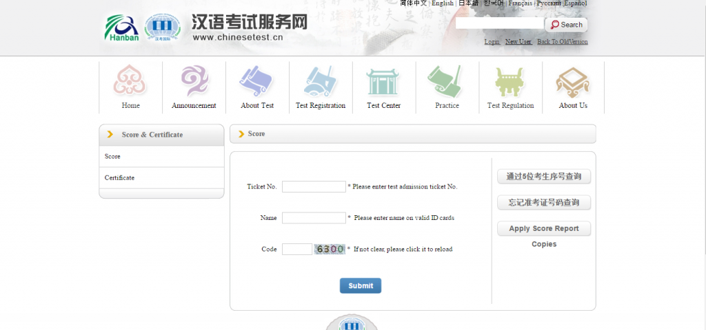Open the About Us icon
The image size is (706, 330).
[573, 82]
